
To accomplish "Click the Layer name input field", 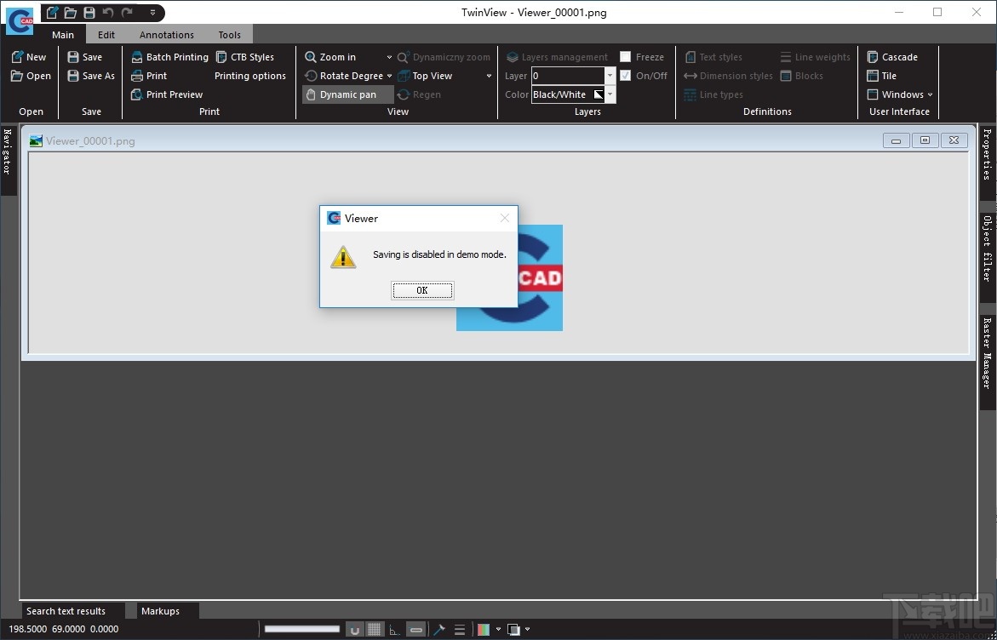I will [567, 76].
